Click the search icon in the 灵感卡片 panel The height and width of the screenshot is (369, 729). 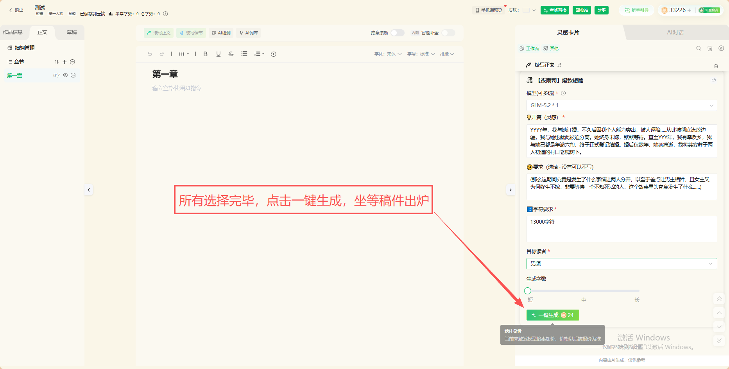pos(699,48)
